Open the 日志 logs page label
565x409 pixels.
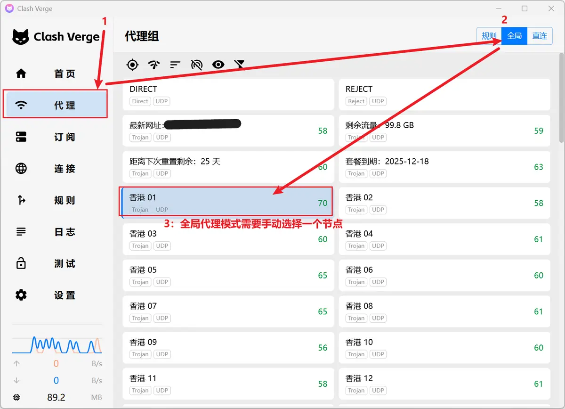[x=65, y=232]
